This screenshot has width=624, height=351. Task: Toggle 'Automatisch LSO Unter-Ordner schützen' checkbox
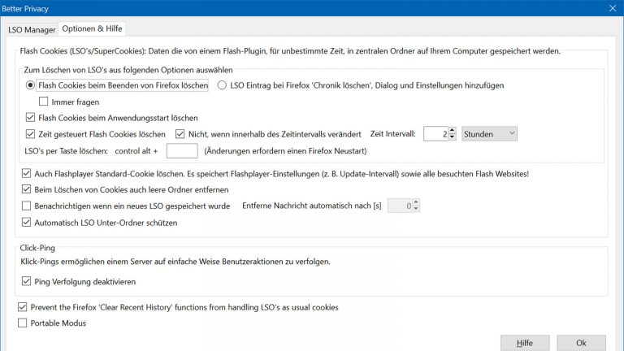tap(27, 222)
